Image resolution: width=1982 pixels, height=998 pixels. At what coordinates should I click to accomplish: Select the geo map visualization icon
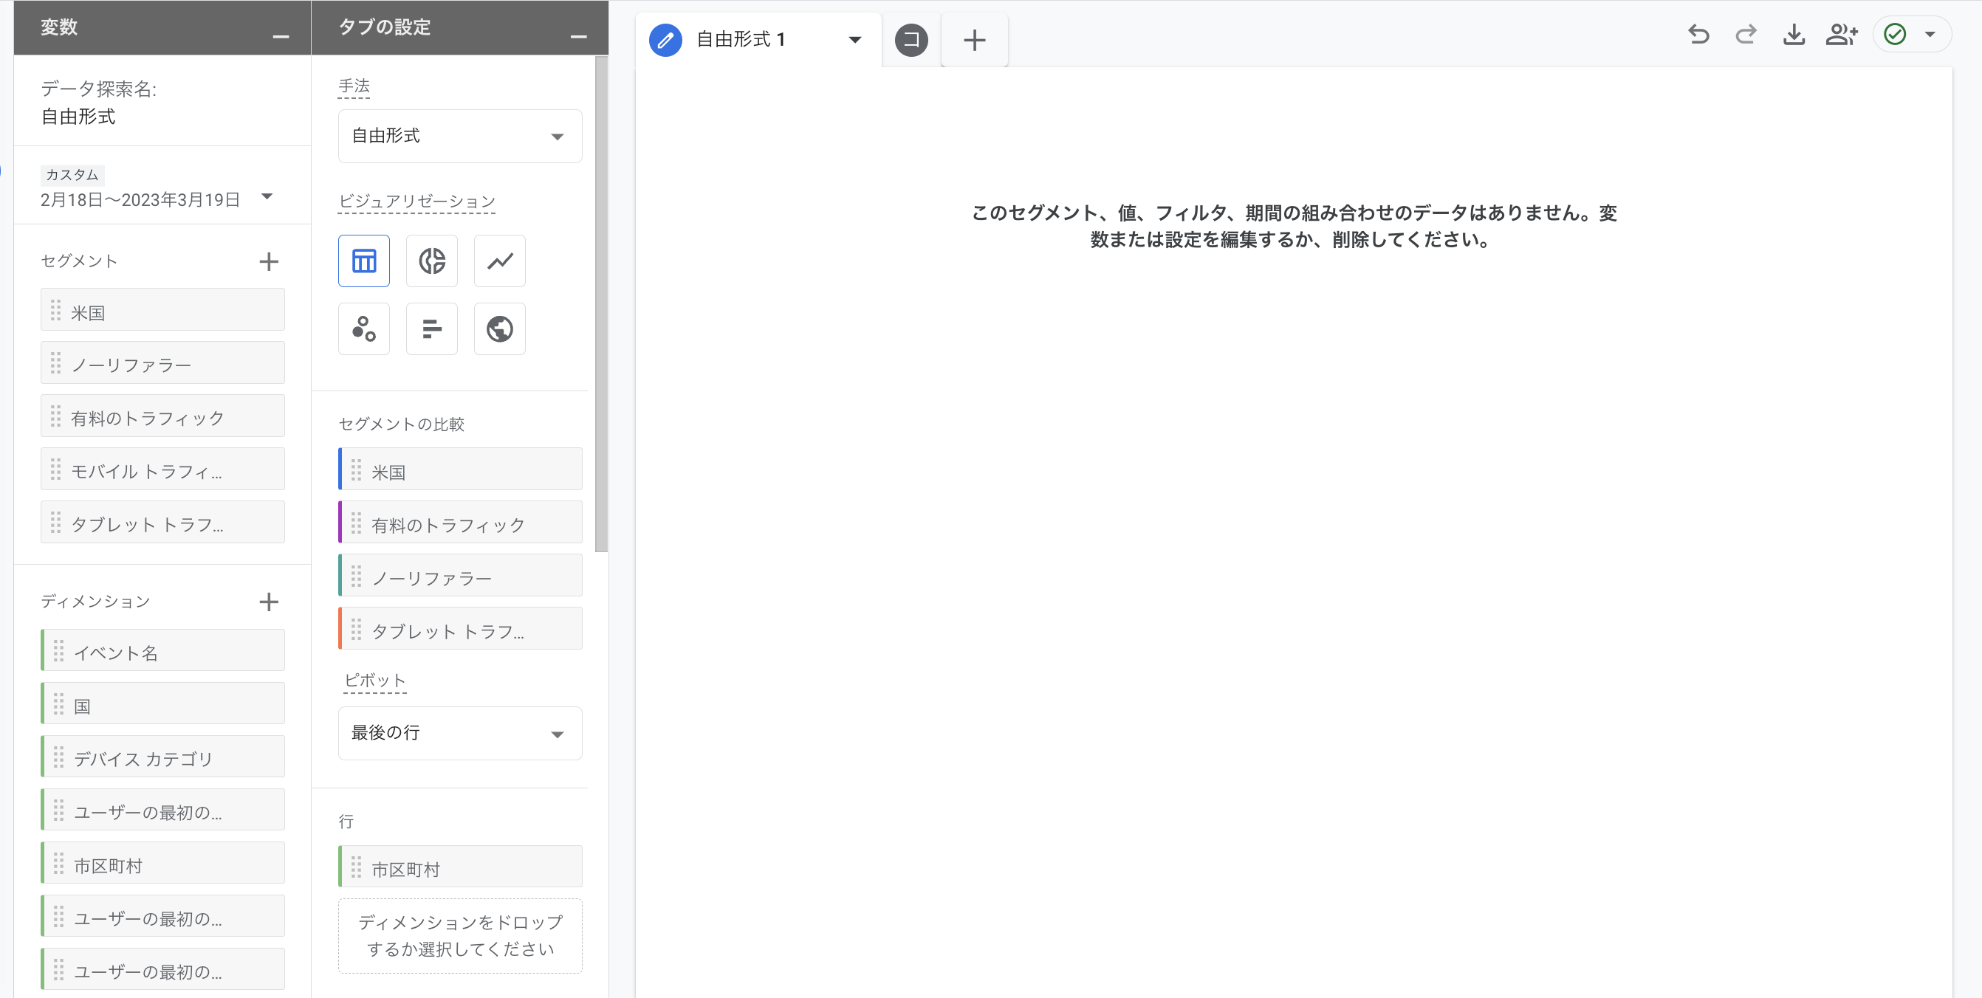pos(499,329)
